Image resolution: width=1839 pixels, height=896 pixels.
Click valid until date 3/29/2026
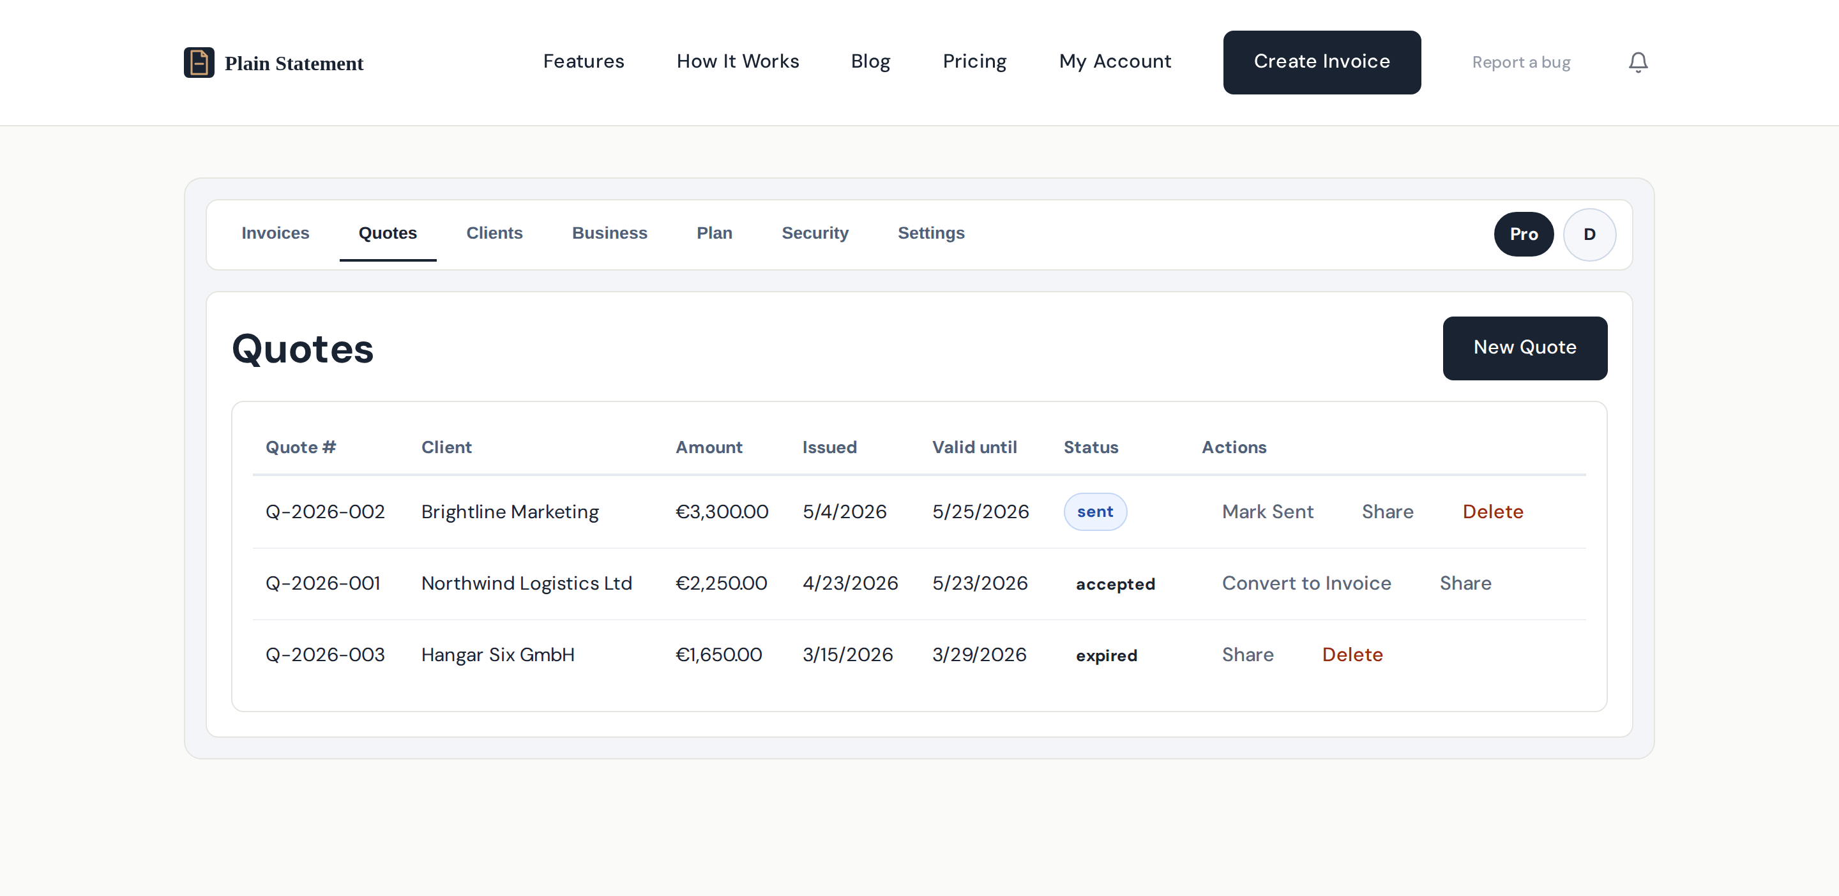pyautogui.click(x=979, y=655)
